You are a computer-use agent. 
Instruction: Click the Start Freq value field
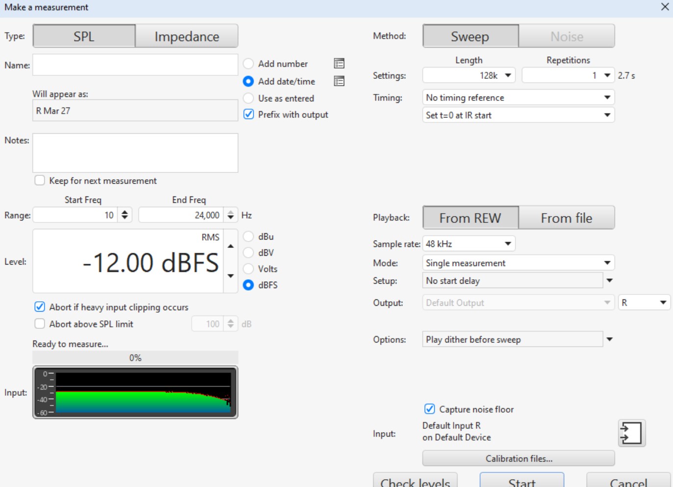click(x=75, y=215)
